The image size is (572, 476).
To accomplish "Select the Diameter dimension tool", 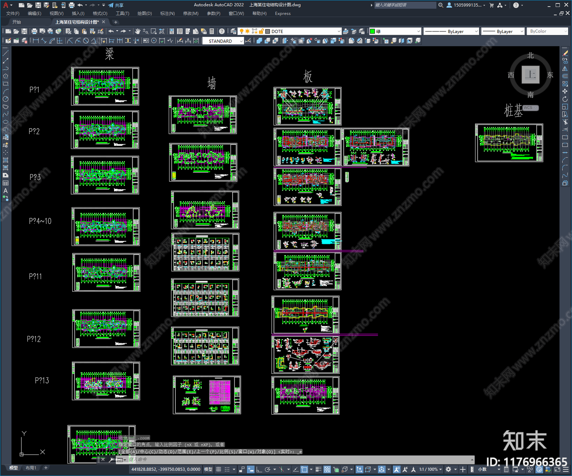I will [x=86, y=41].
